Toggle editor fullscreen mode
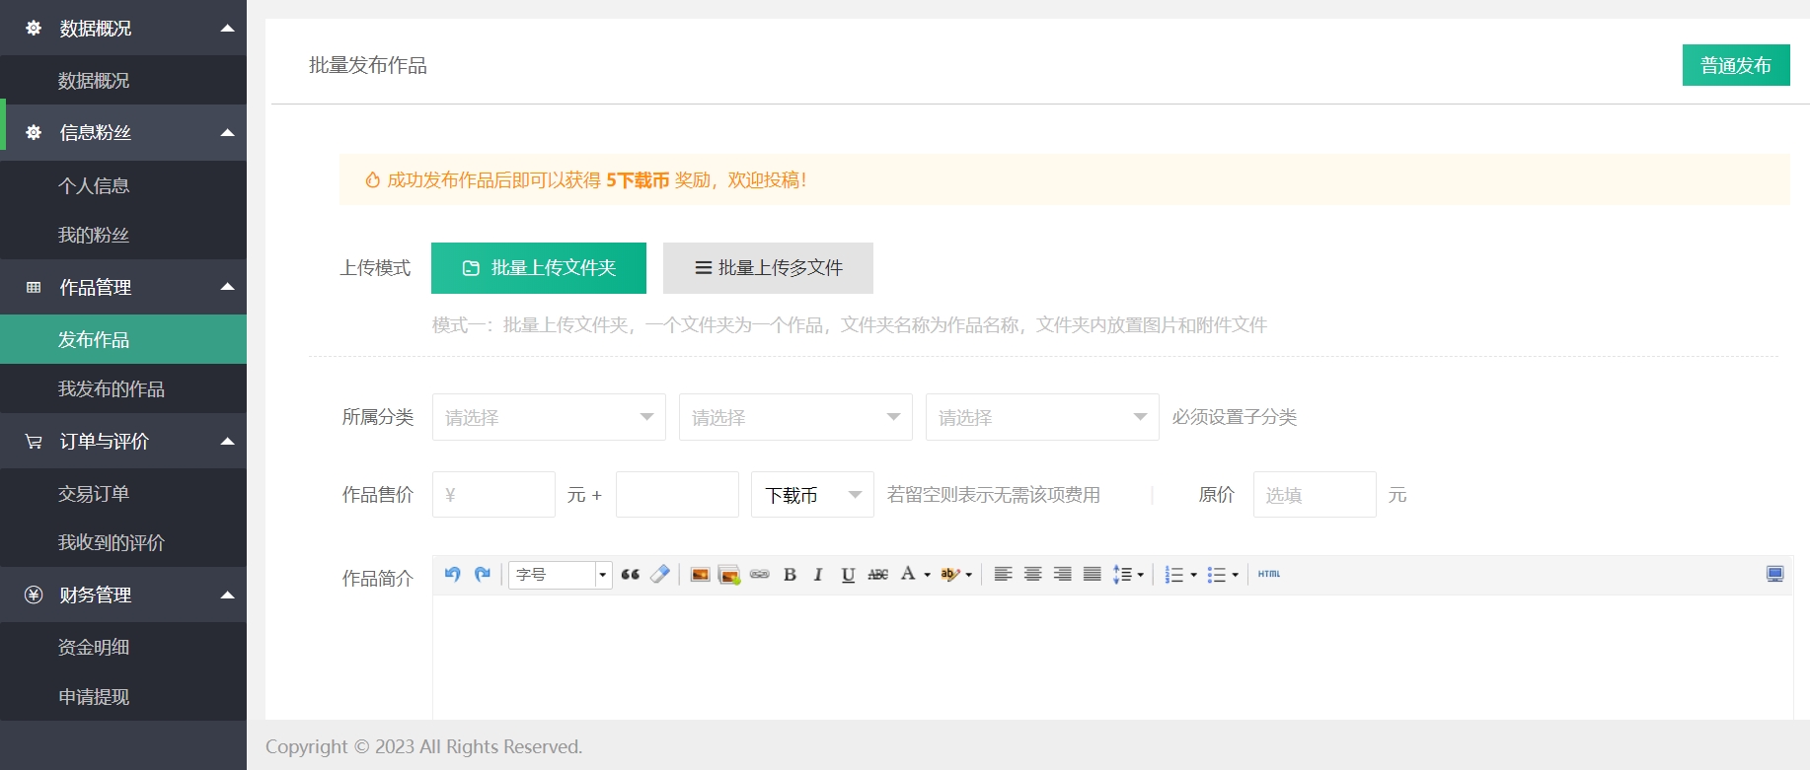This screenshot has width=1810, height=770. 1774,574
